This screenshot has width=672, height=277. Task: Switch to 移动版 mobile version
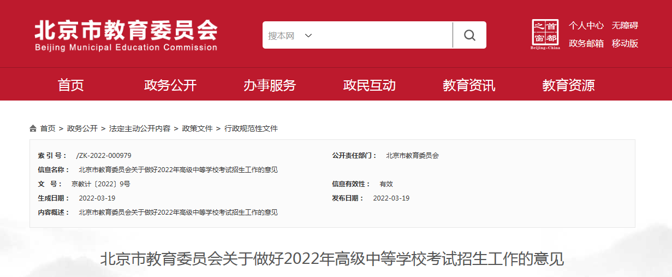(x=625, y=43)
